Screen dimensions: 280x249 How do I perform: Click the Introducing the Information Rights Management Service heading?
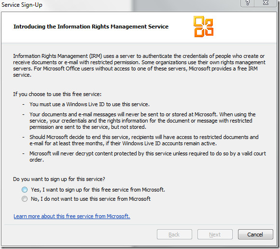click(91, 27)
